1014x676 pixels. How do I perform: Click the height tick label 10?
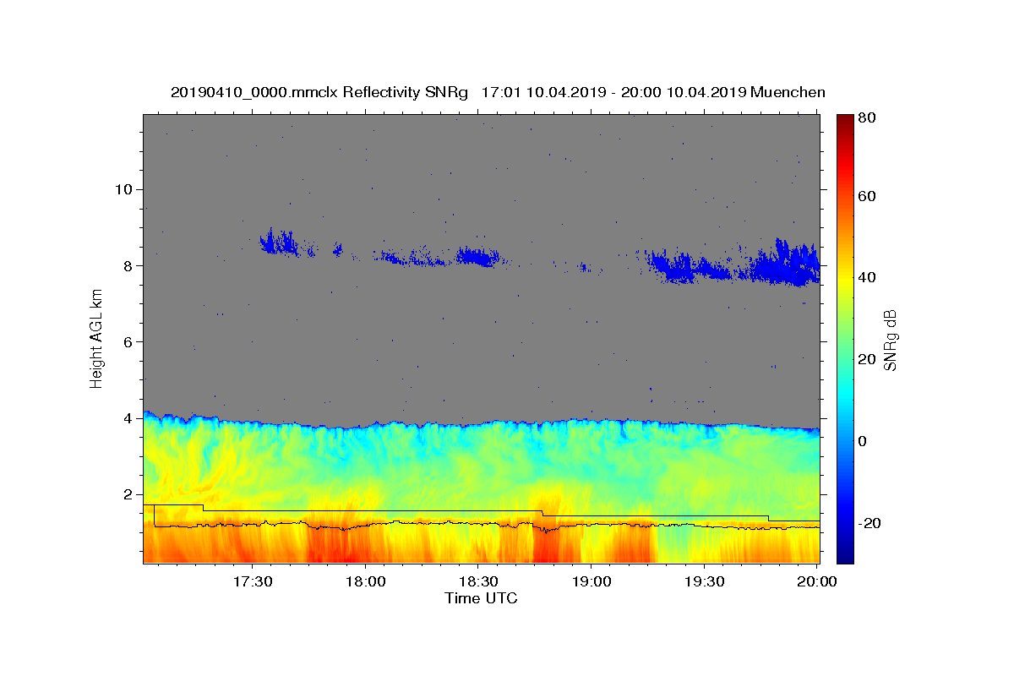tap(126, 189)
